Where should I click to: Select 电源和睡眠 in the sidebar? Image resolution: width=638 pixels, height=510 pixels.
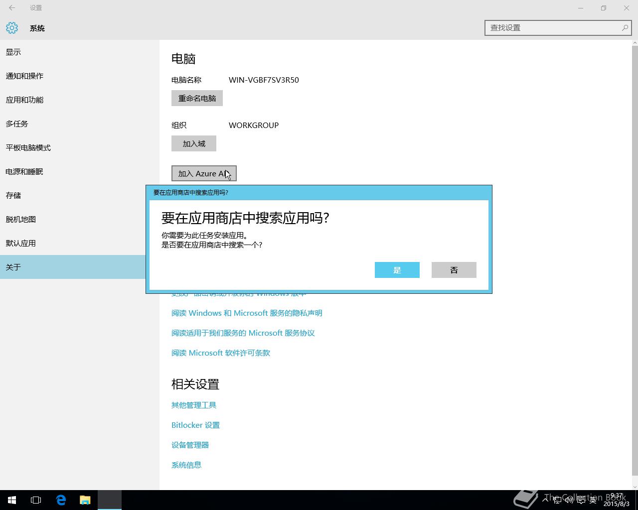pos(80,171)
